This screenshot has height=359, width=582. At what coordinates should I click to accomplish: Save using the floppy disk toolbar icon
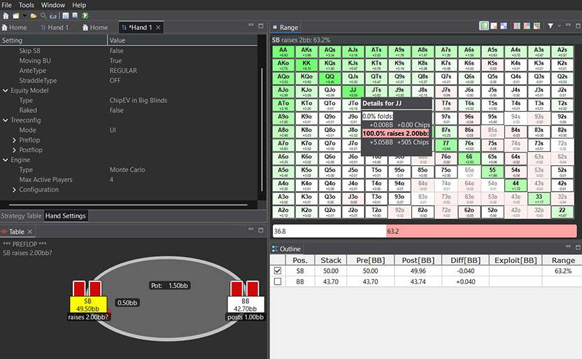(x=66, y=15)
